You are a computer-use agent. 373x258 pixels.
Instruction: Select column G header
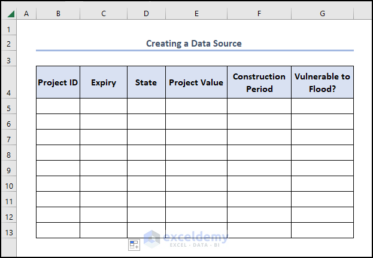tap(322, 13)
